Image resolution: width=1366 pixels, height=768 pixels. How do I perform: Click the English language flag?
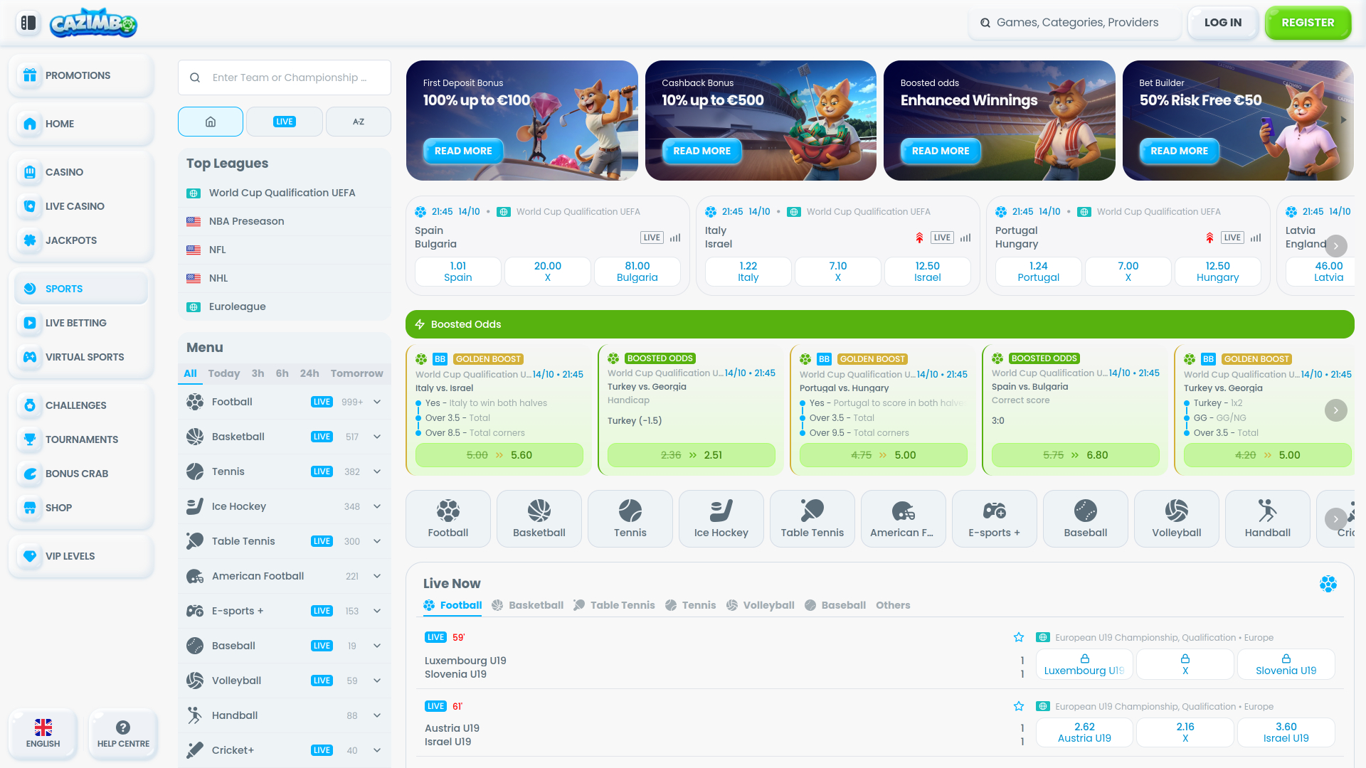(x=43, y=727)
